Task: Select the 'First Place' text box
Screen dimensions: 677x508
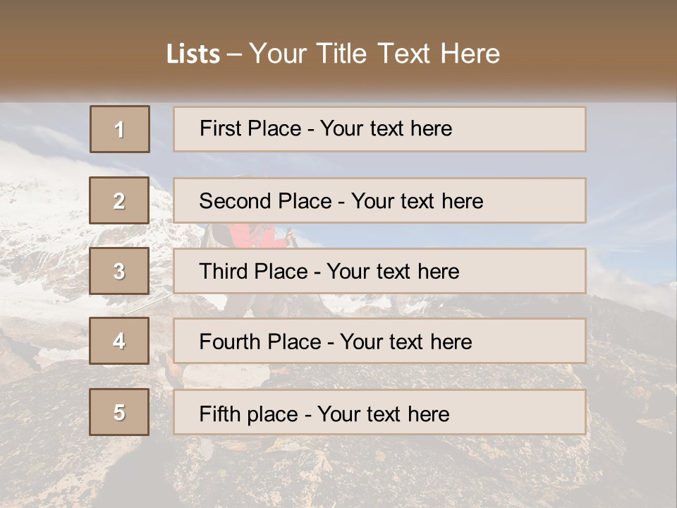Action: click(379, 129)
